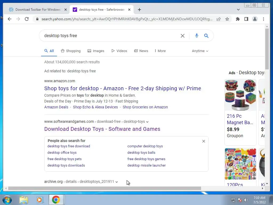The image size is (273, 205).
Task: Click the 120Pcs fidget toys thumbnail
Action: coord(240,164)
